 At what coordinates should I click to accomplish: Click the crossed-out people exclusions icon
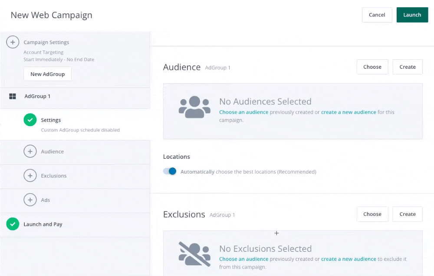(x=194, y=254)
